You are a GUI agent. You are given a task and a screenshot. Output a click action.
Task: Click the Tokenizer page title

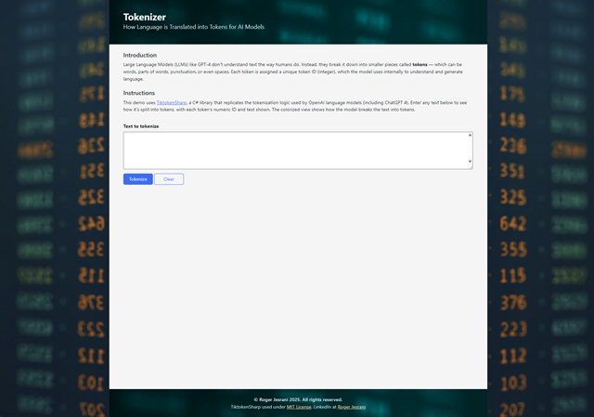[143, 16]
